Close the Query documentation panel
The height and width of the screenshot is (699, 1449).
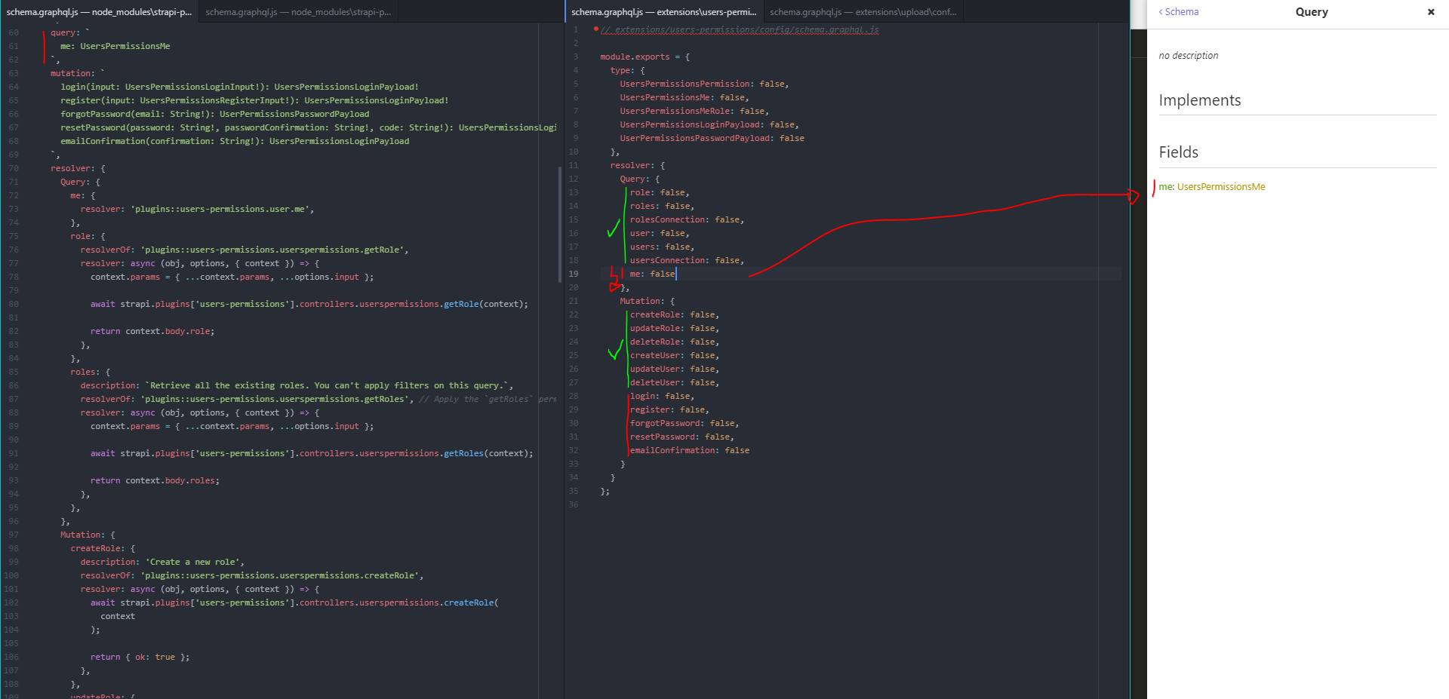pos(1431,11)
